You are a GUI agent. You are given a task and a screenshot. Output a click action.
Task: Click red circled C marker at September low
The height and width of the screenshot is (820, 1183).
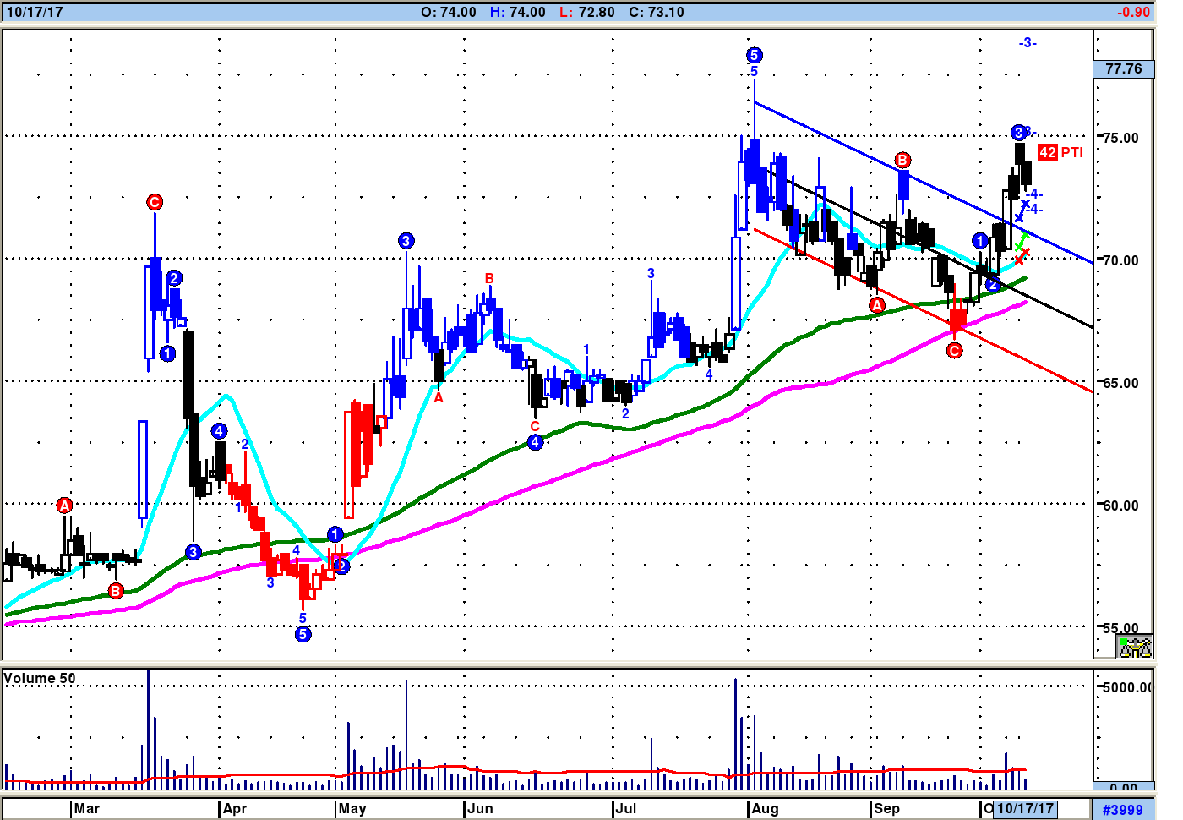[x=954, y=350]
